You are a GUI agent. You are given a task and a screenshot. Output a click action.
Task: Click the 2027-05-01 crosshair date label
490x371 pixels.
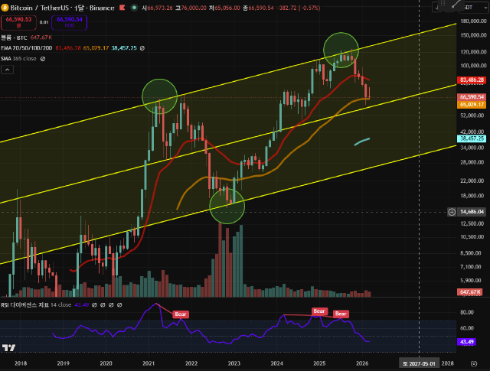coord(419,364)
